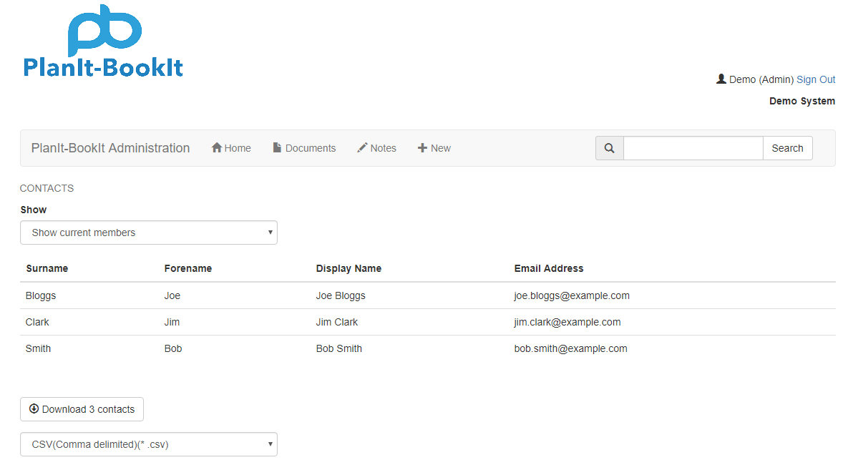Select the Bloggs contact row
The image size is (848, 460).
(41, 295)
